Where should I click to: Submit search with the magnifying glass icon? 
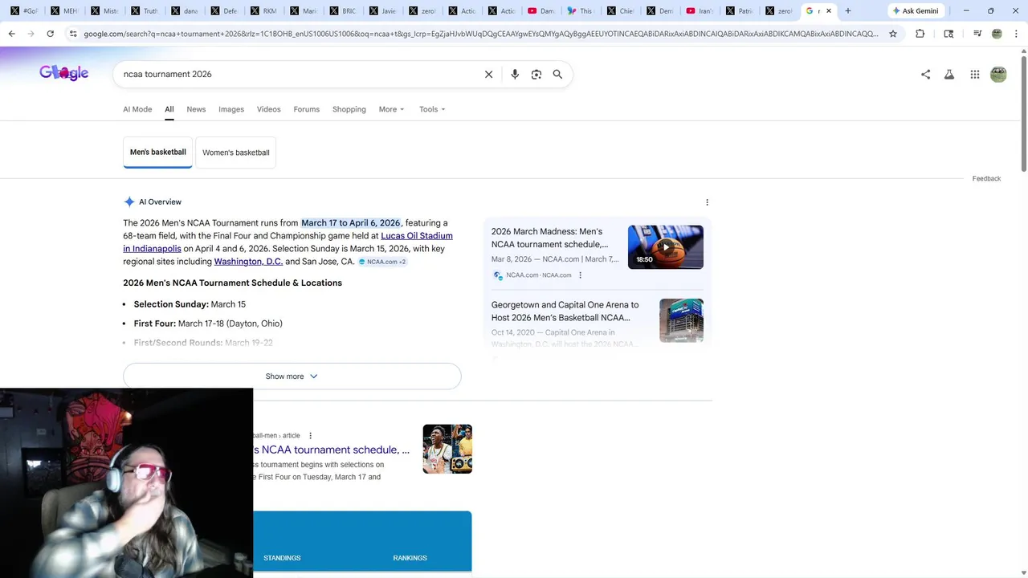click(x=557, y=74)
